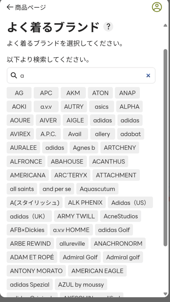This screenshot has height=302, width=170.
Task: Click the vertical scrollbar thumb
Action: (x=165, y=147)
